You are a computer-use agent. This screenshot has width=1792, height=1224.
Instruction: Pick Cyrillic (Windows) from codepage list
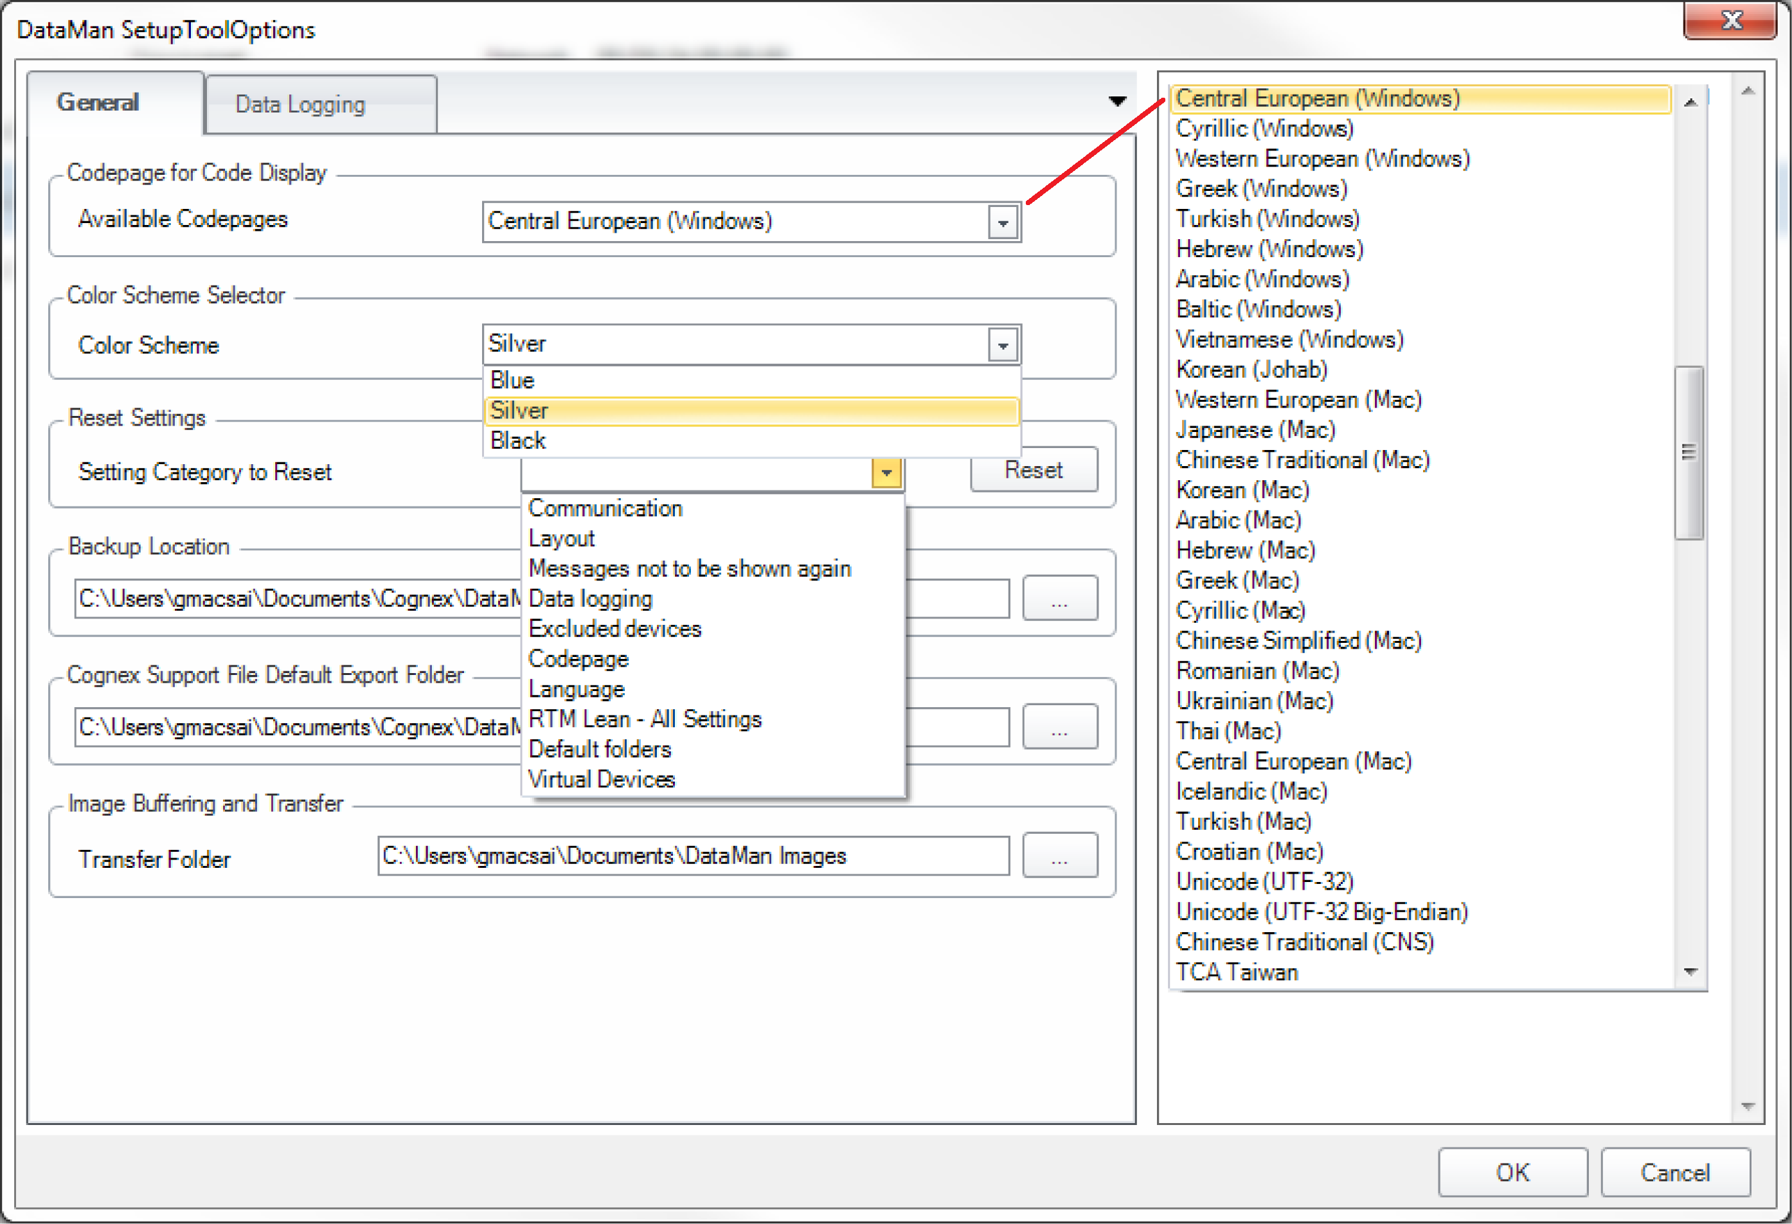1264,128
